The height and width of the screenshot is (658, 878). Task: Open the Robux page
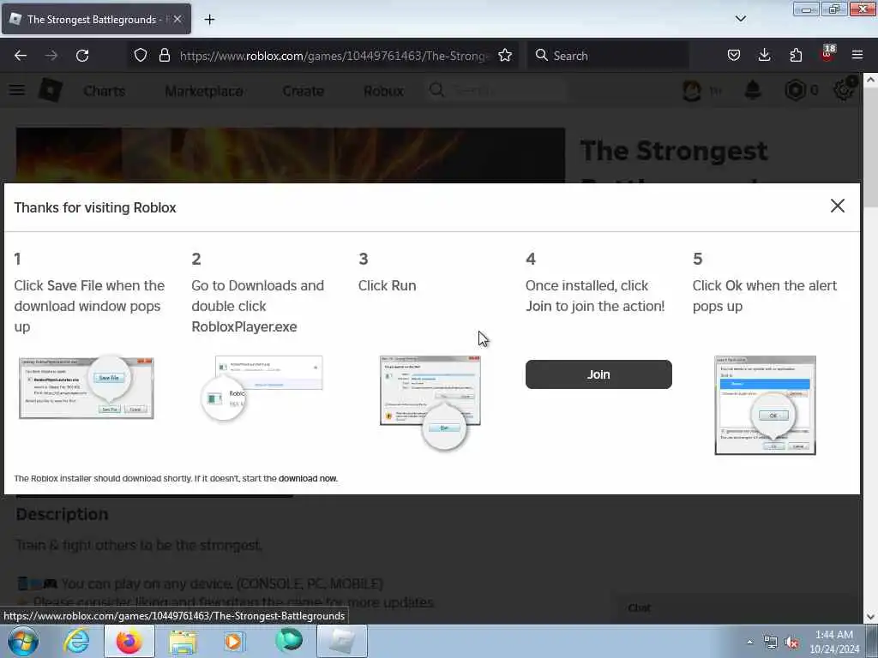click(383, 91)
